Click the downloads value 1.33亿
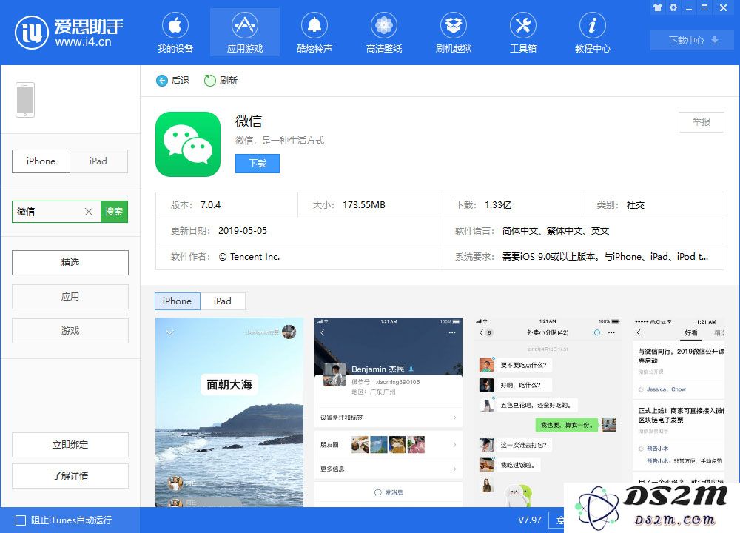The width and height of the screenshot is (740, 533). tap(498, 205)
